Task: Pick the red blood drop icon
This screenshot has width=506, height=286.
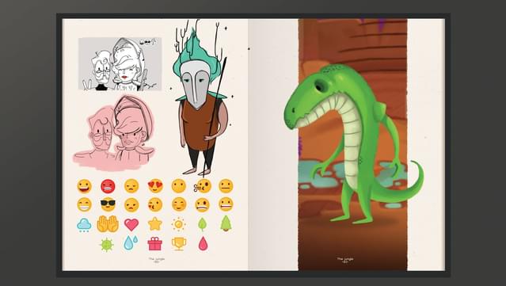Action: tap(203, 244)
